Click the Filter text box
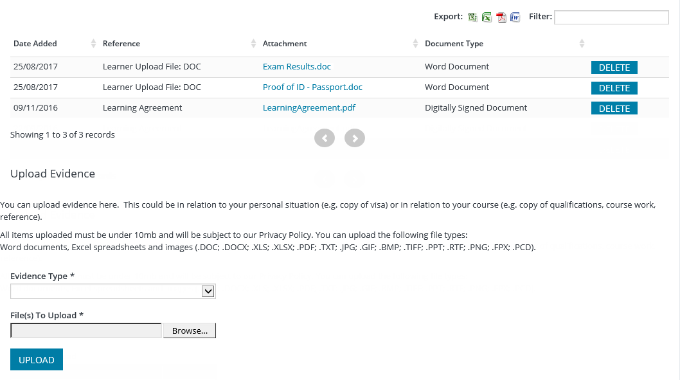This screenshot has height=380, width=680. [x=611, y=17]
